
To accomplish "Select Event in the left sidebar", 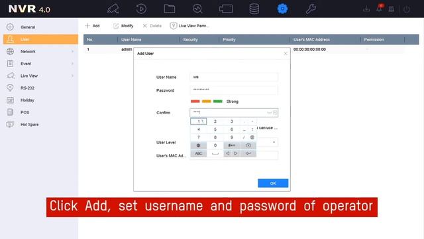I will pyautogui.click(x=40, y=64).
